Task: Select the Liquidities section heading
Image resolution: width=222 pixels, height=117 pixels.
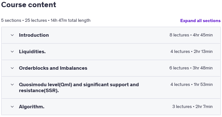Action: tap(32, 52)
